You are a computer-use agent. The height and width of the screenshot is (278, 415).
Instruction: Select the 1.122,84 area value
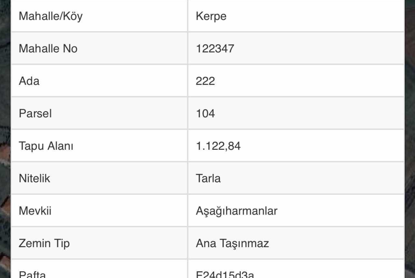coord(218,146)
